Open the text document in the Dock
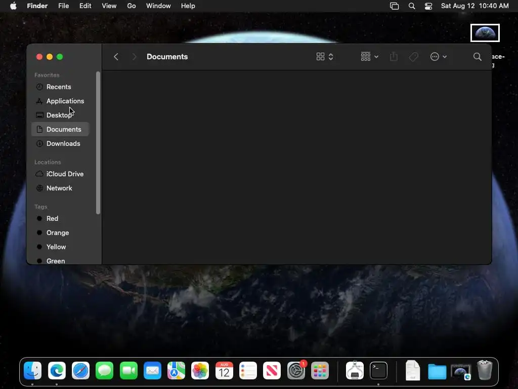 [x=413, y=370]
